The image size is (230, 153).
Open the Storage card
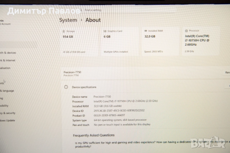79,41
